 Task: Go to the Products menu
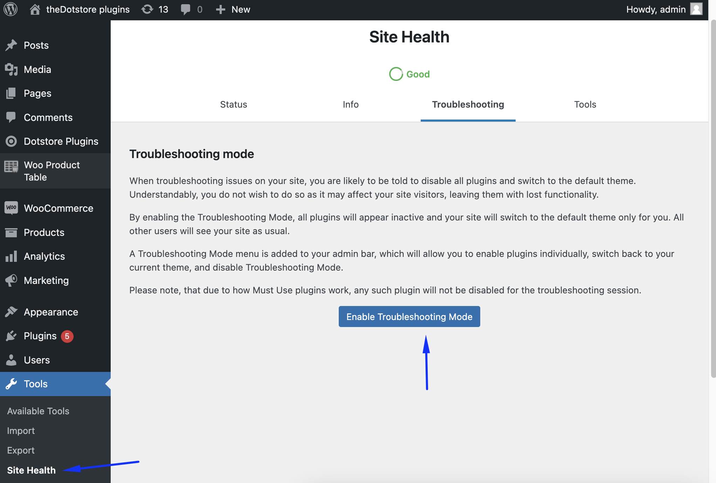pos(55,232)
